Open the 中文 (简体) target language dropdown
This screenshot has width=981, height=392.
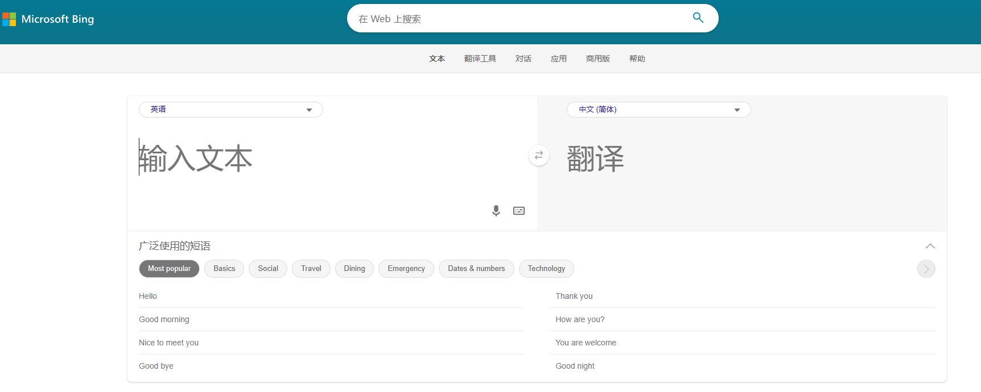[x=659, y=110]
